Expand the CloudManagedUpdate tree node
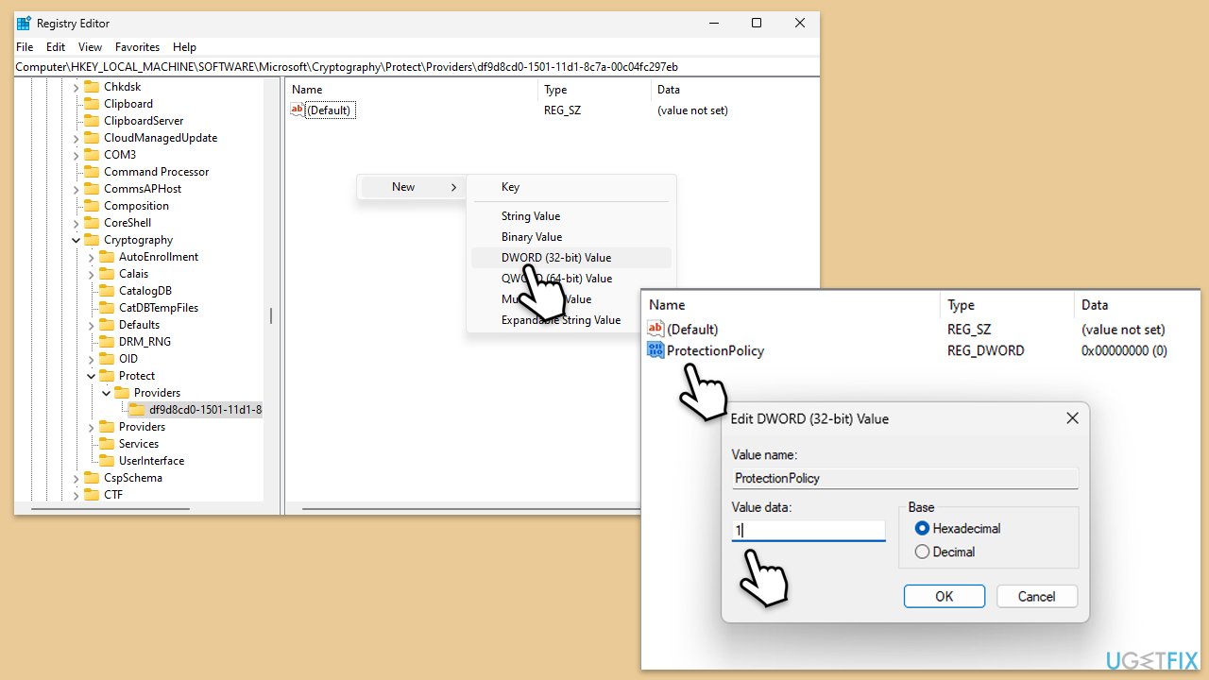The height and width of the screenshot is (680, 1209). coord(77,138)
